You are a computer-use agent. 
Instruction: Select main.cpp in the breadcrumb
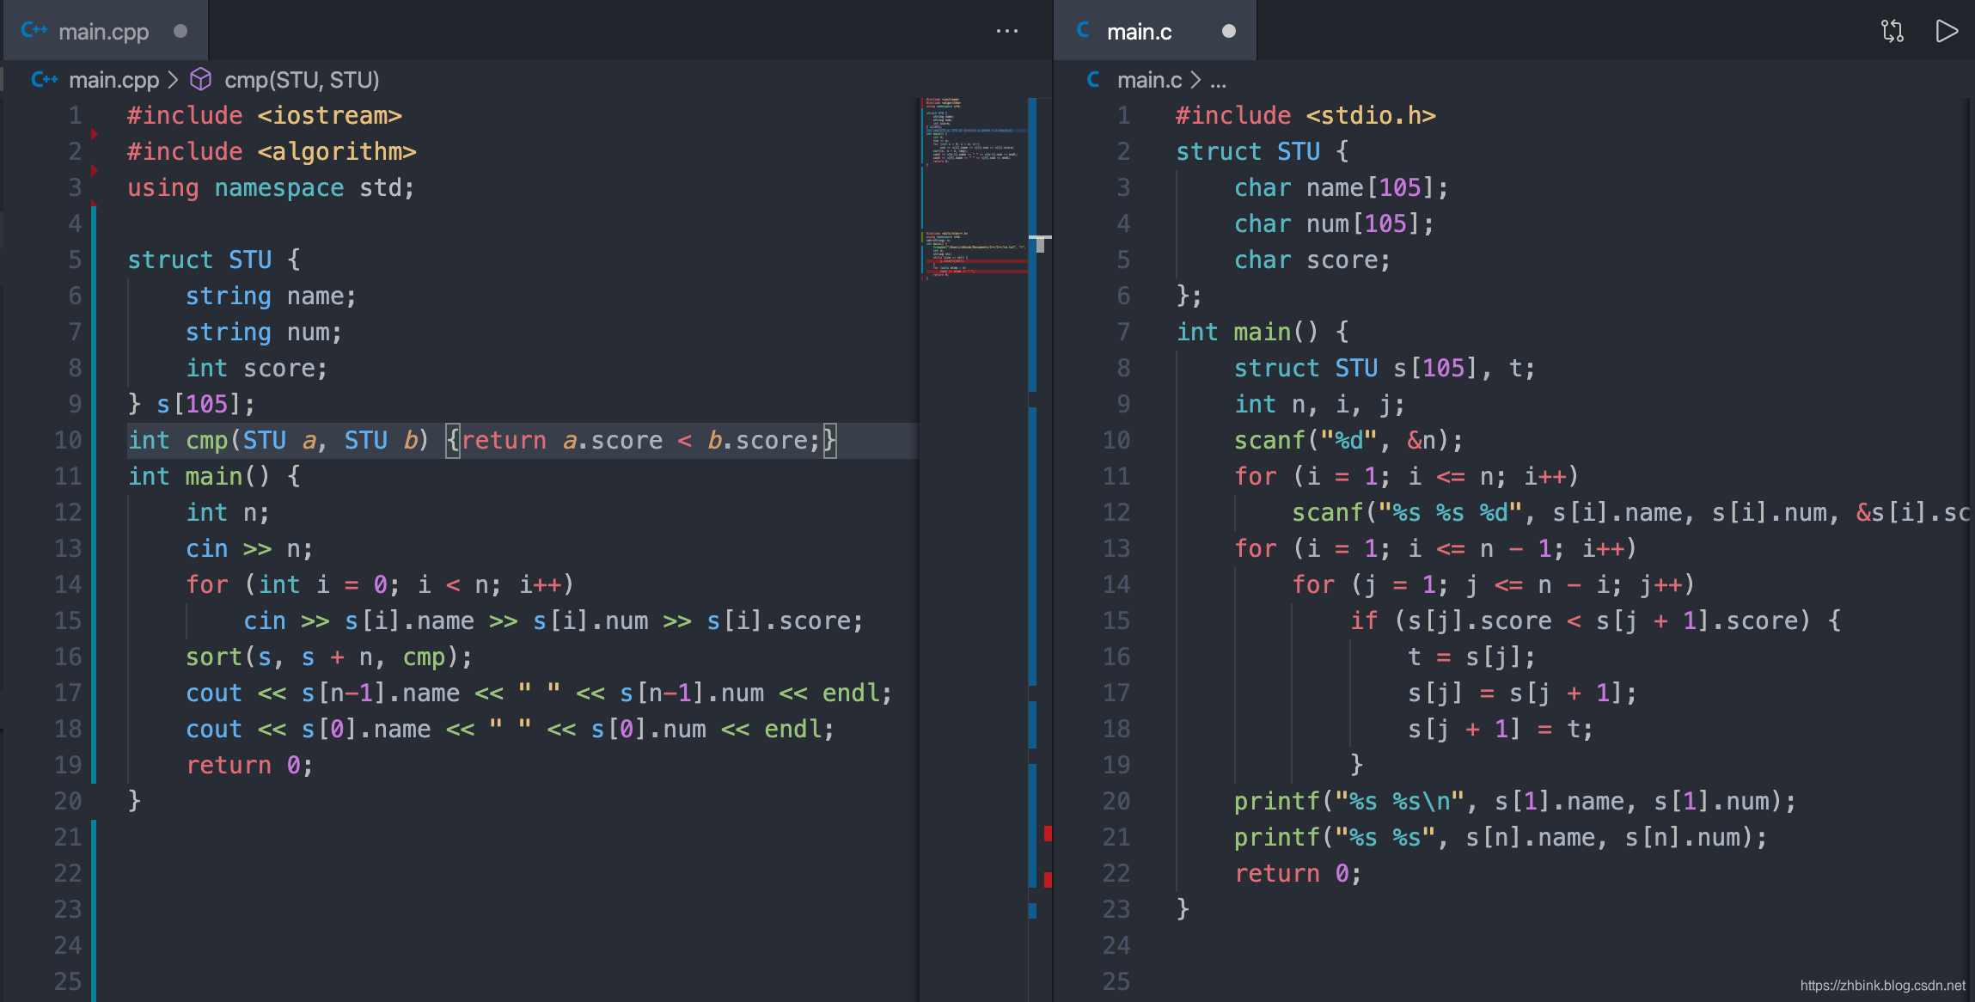[113, 80]
